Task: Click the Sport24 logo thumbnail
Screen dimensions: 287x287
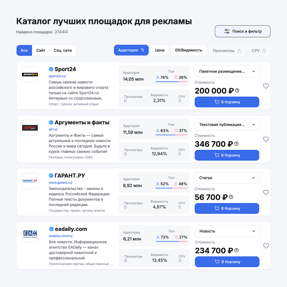Action: [30, 75]
